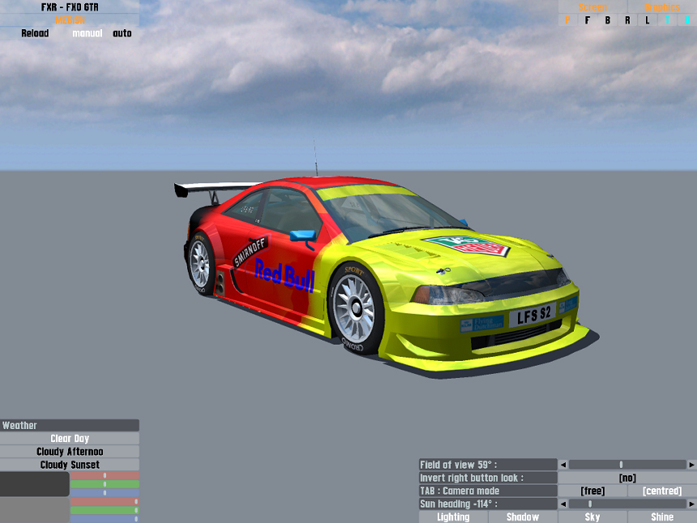Toggle the cyan T button
697x523 pixels.
click(x=667, y=20)
